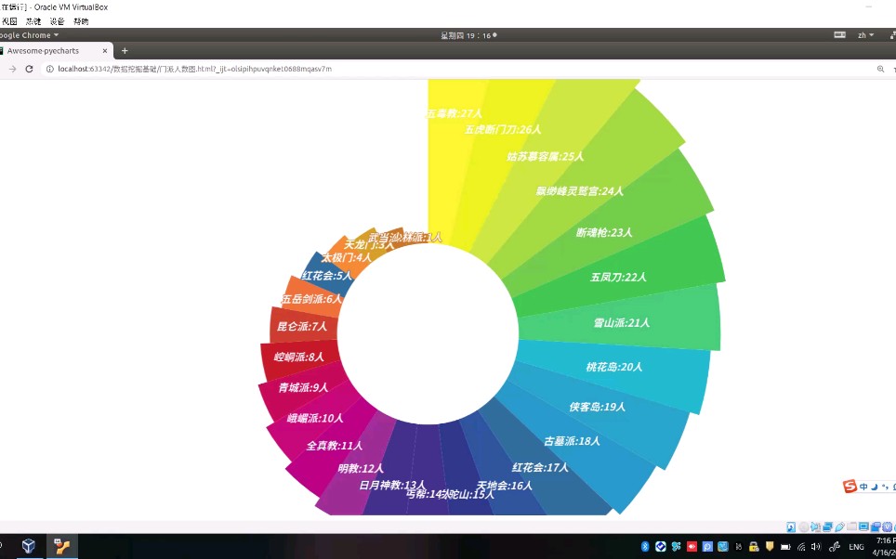The width and height of the screenshot is (896, 559).
Task: Click the forward navigation arrow
Action: click(12, 69)
